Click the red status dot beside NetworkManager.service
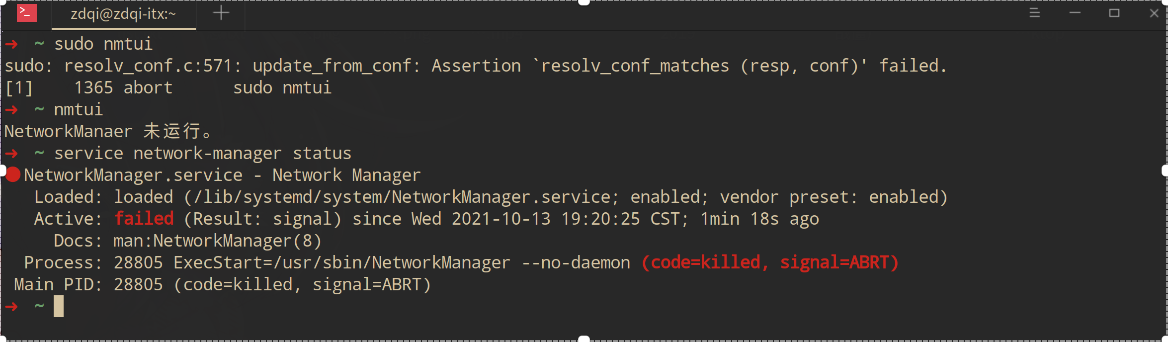The image size is (1168, 342). point(13,175)
